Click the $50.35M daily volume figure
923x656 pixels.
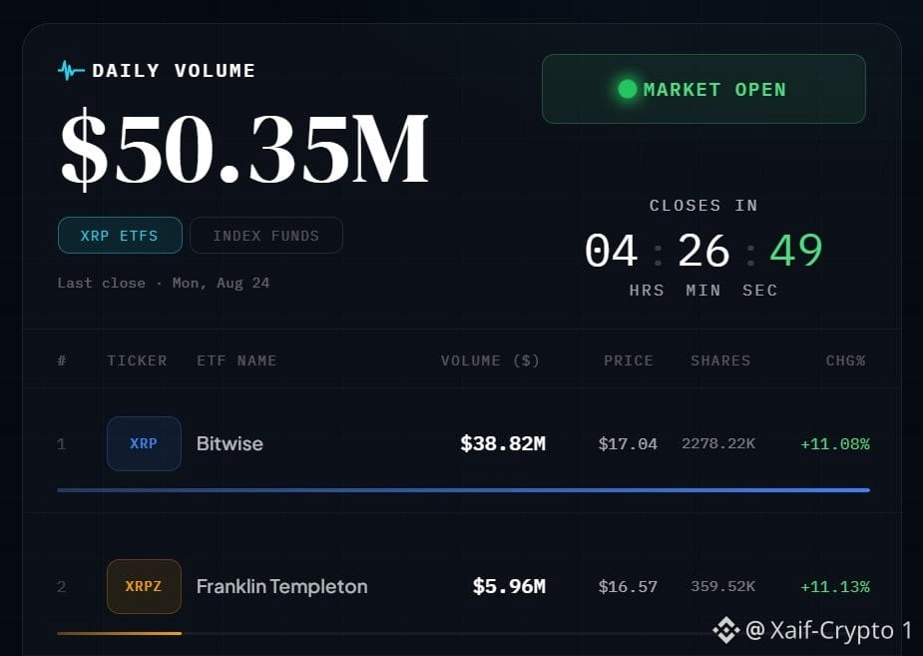[x=244, y=150]
